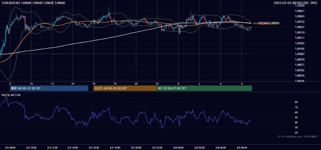Click the 3/5 12:00 date label
Screen dimensions: 321x150
pyautogui.click(x=52, y=148)
